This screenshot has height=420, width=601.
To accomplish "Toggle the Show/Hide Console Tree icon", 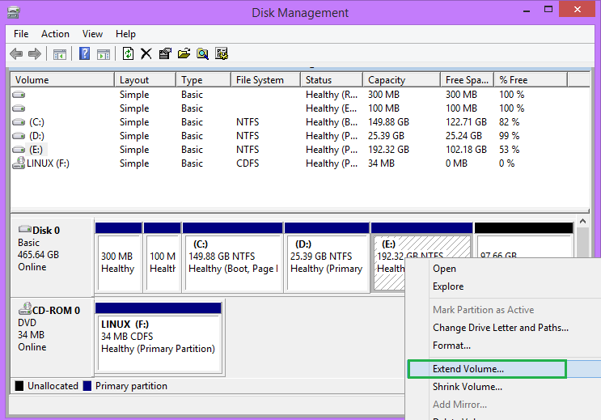I will 59,54.
